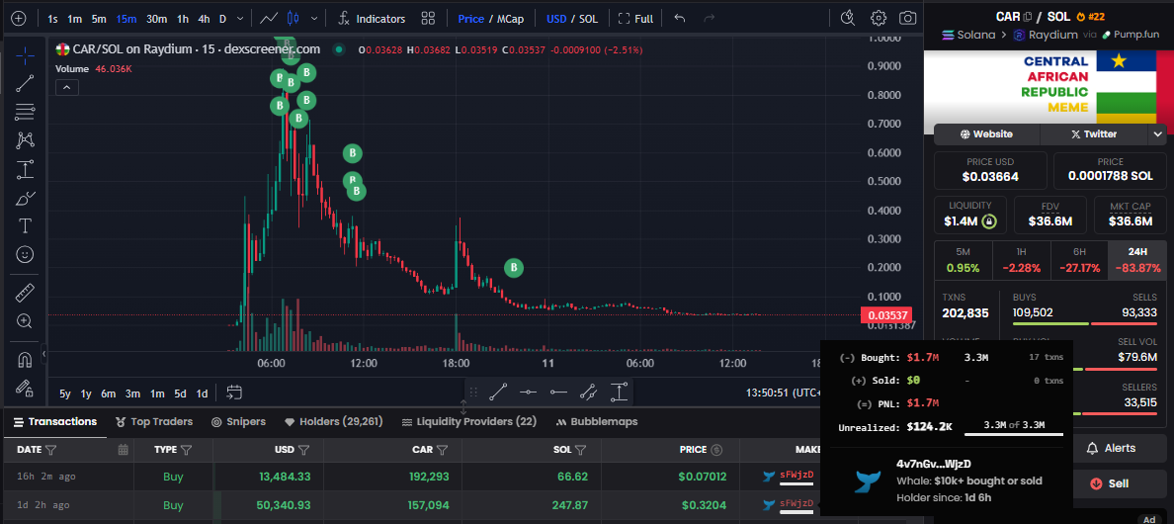
Task: Select the pattern drawing tool
Action: tap(25, 140)
